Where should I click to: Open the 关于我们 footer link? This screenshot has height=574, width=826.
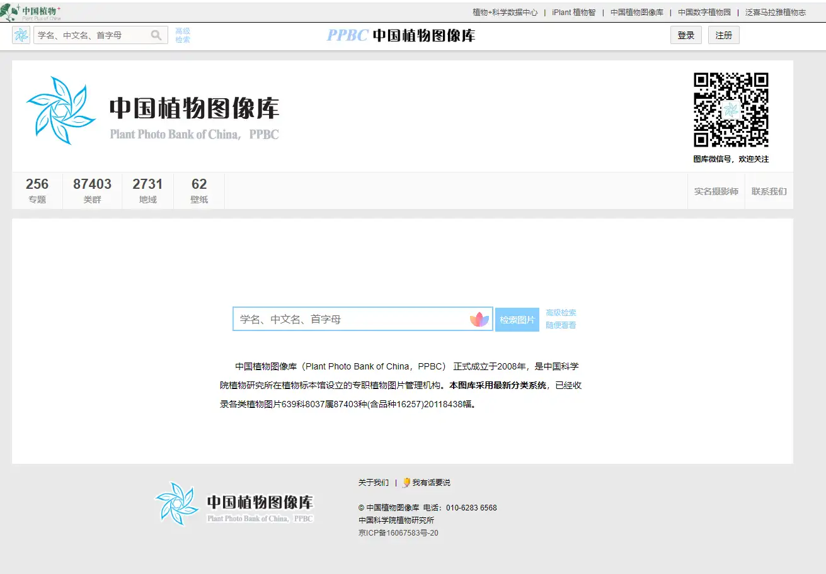374,483
